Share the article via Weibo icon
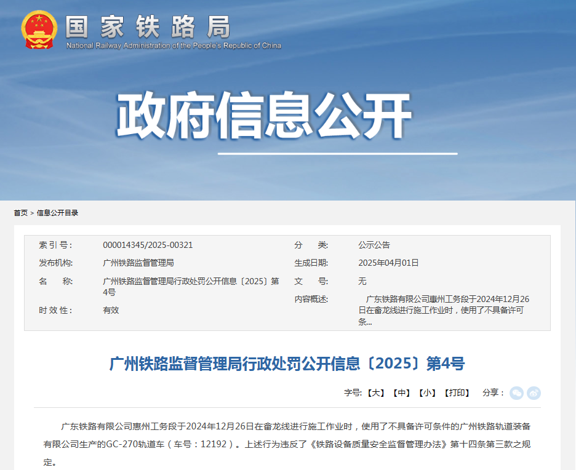576x470 pixels. click(534, 393)
